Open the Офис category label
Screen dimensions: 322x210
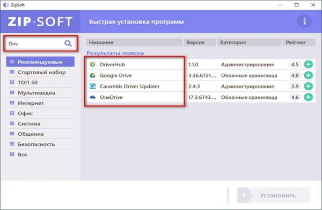tap(25, 113)
